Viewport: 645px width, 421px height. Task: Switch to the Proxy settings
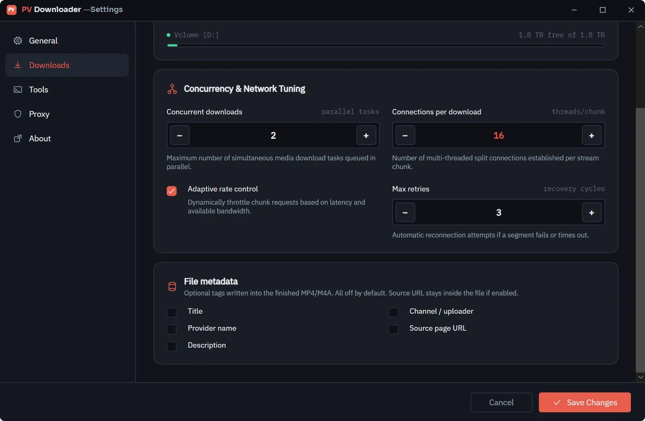[67, 114]
